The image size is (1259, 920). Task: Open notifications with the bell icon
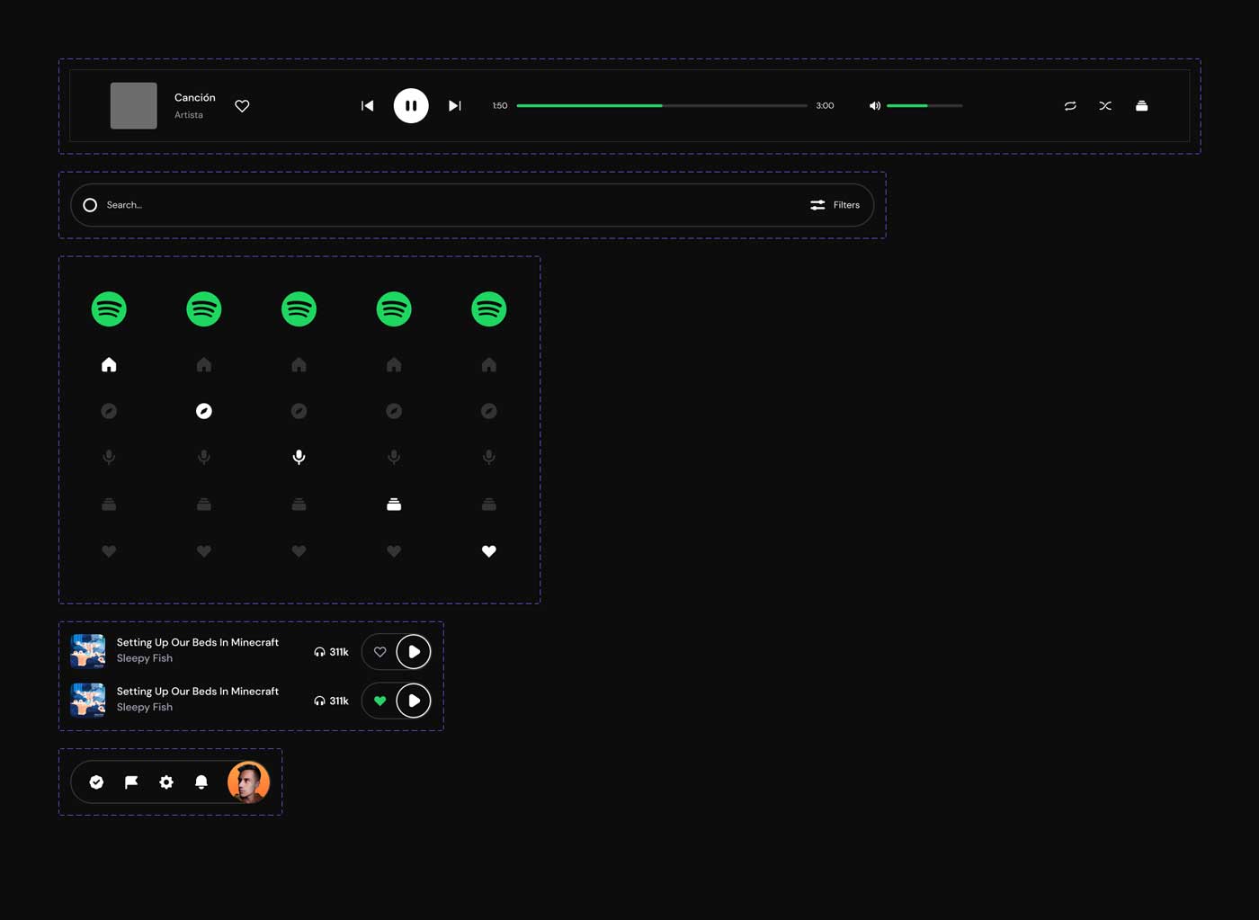click(201, 782)
